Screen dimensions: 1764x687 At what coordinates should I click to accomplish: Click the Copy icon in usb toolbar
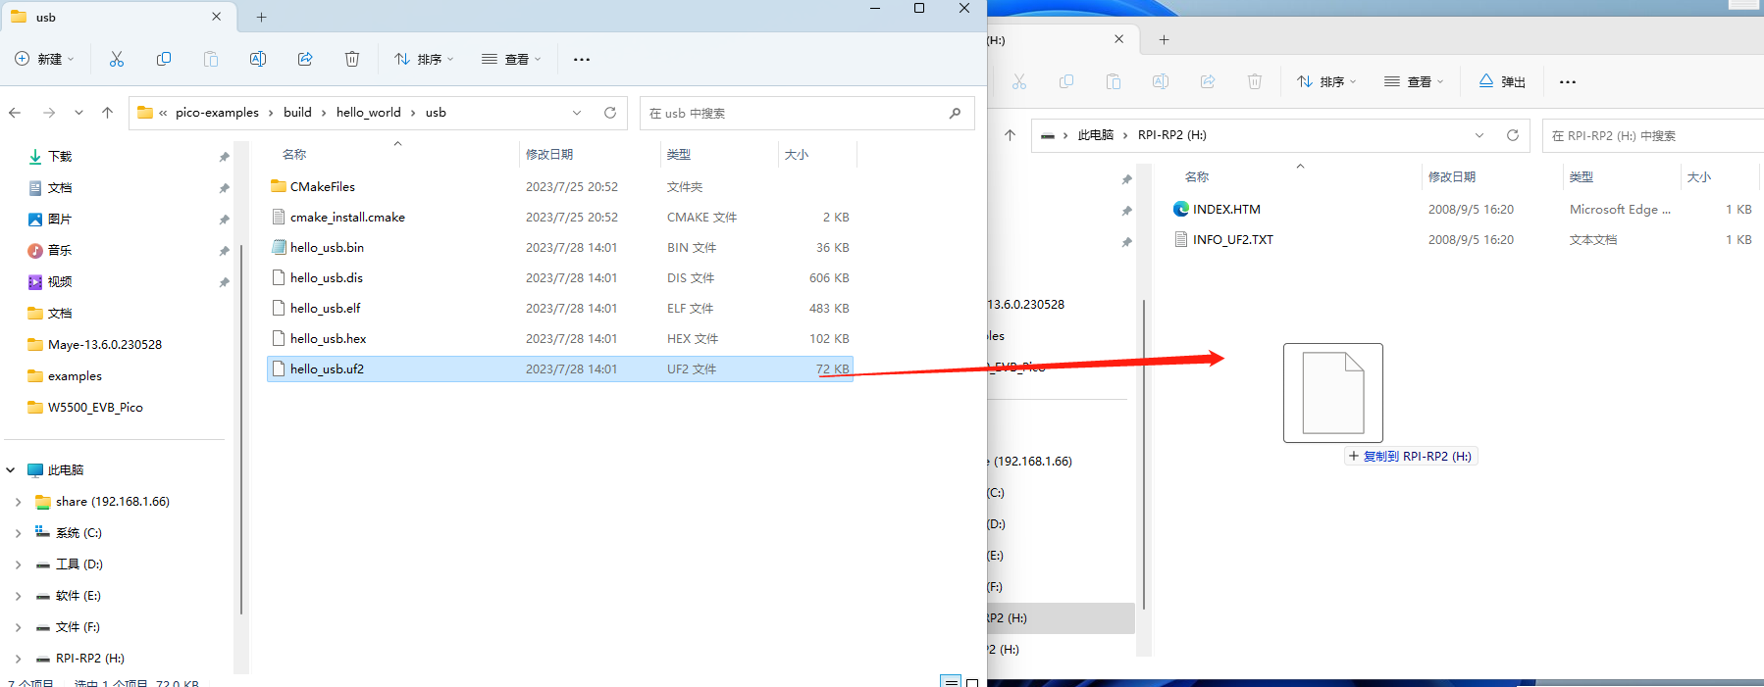(x=164, y=60)
